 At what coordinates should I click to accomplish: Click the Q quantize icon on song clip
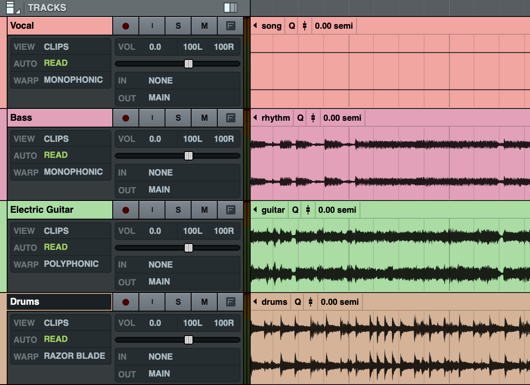[292, 26]
